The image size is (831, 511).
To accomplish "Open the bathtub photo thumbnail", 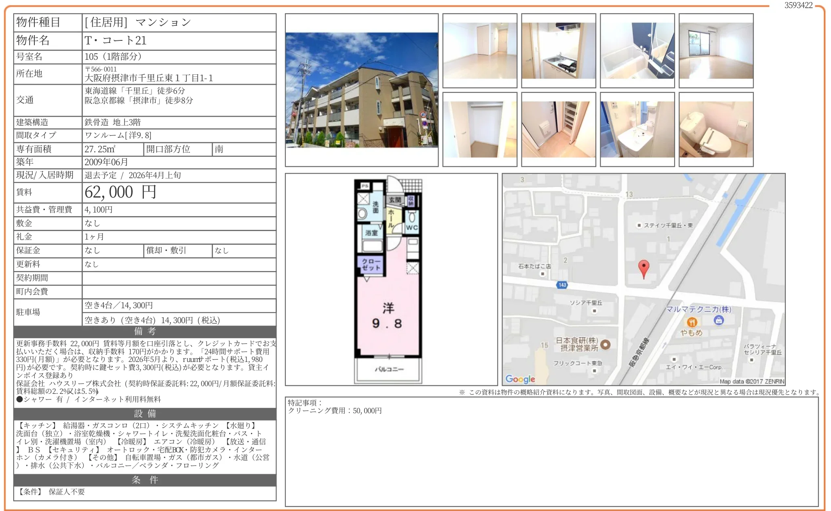I will point(637,50).
